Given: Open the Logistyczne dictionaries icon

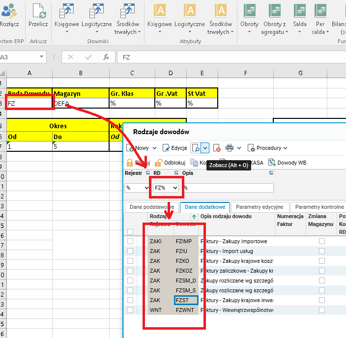Looking at the screenshot, I should [x=97, y=11].
